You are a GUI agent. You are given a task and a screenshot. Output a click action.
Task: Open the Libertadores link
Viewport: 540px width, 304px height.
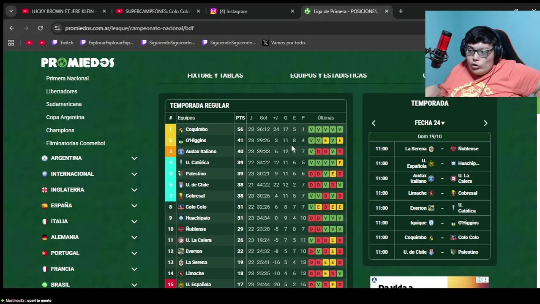click(62, 92)
